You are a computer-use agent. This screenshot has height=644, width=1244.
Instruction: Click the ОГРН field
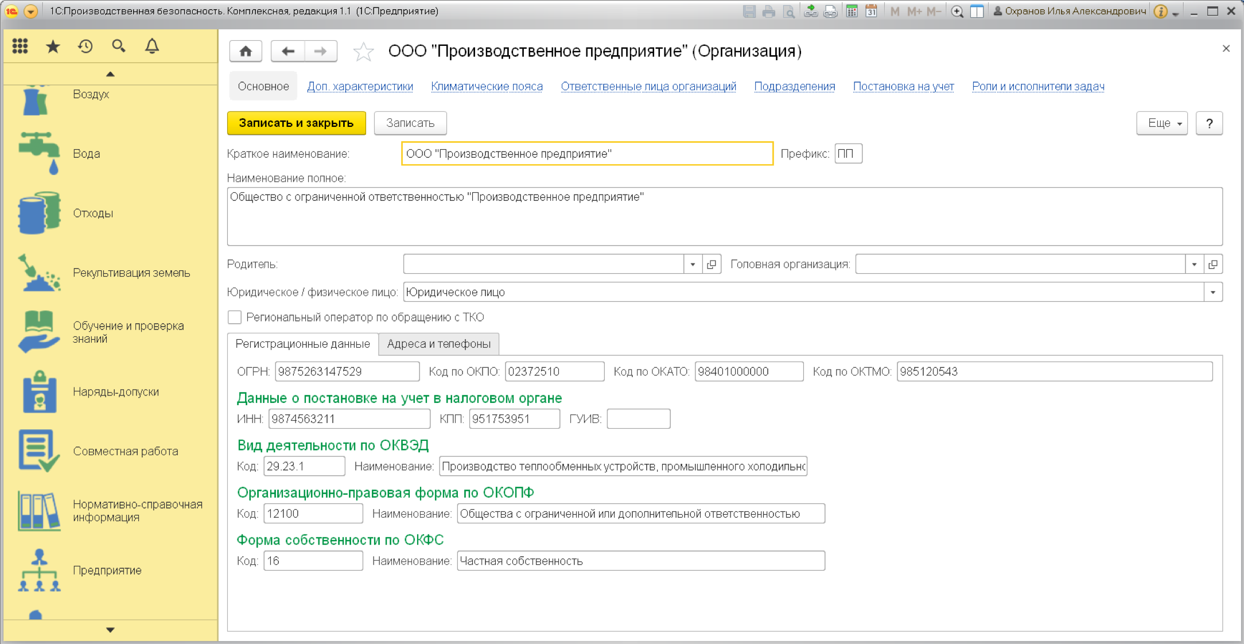[x=347, y=371]
